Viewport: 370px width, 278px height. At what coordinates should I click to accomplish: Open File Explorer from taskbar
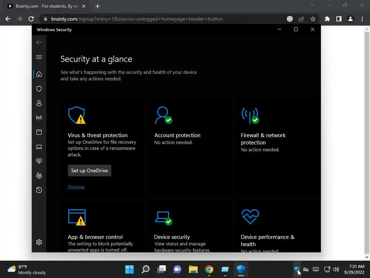[193, 269]
